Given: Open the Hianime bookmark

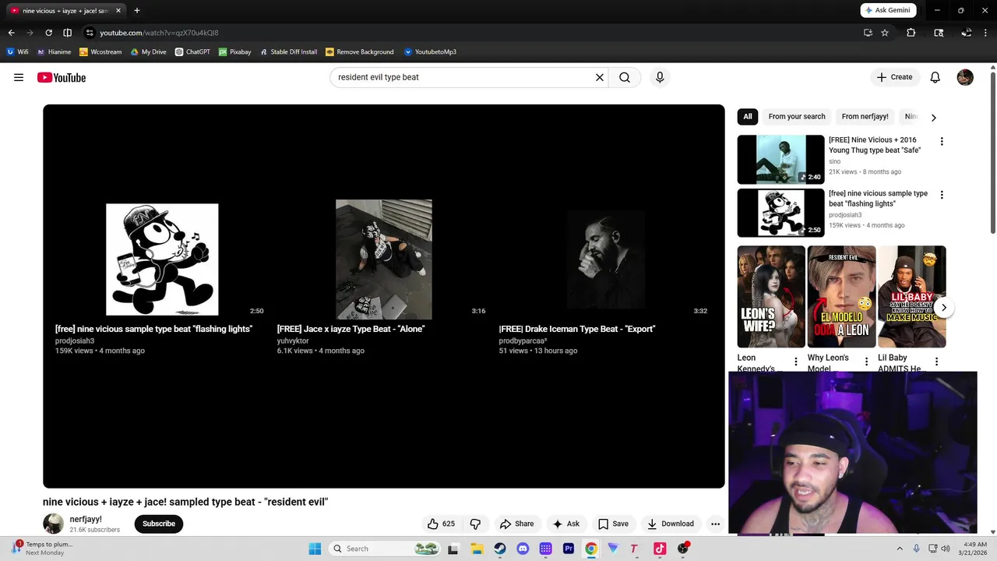Looking at the screenshot, I should click(x=54, y=52).
